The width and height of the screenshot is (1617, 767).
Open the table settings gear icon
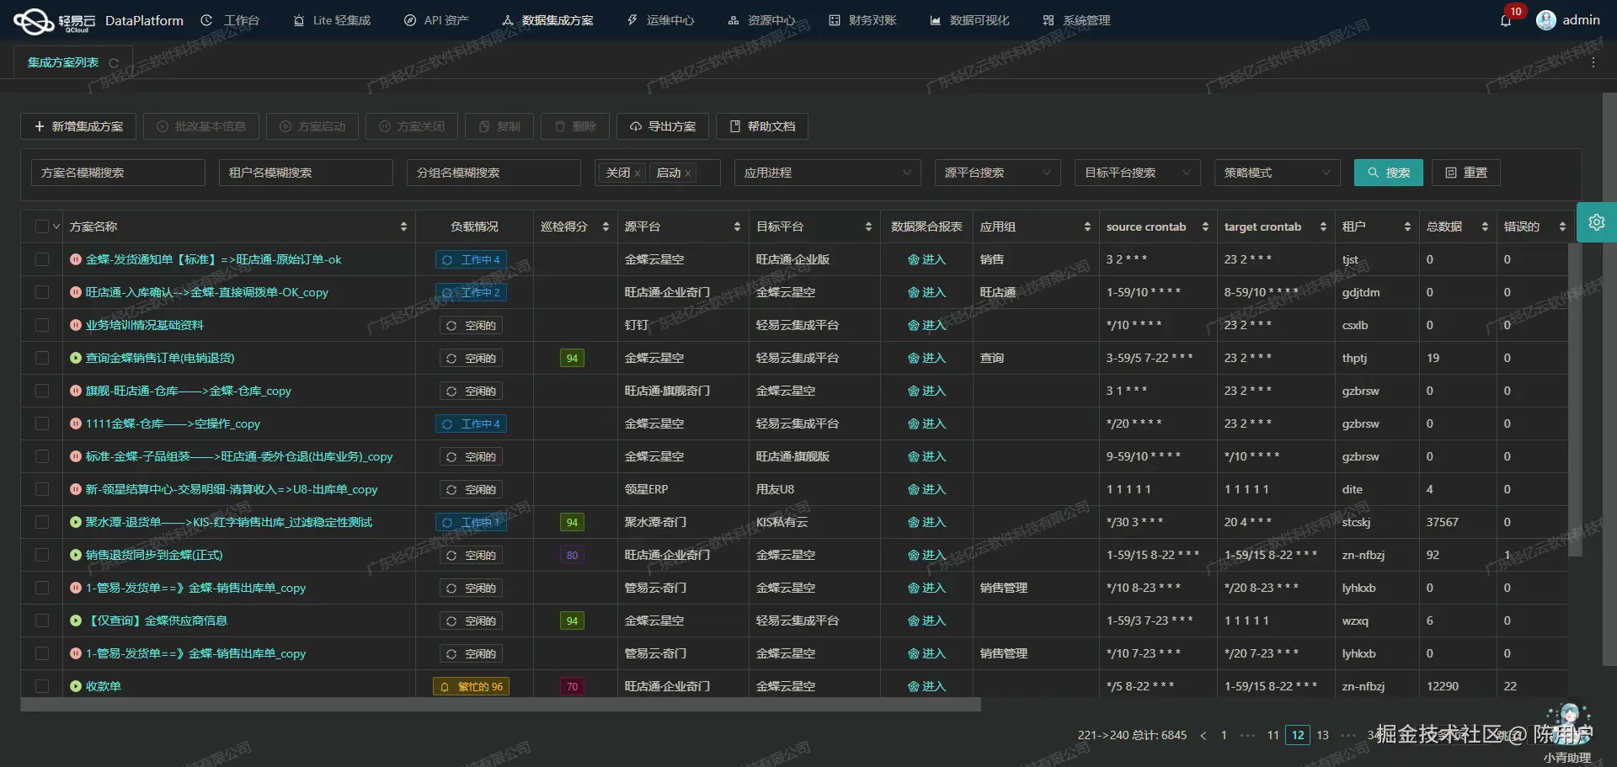(1597, 222)
